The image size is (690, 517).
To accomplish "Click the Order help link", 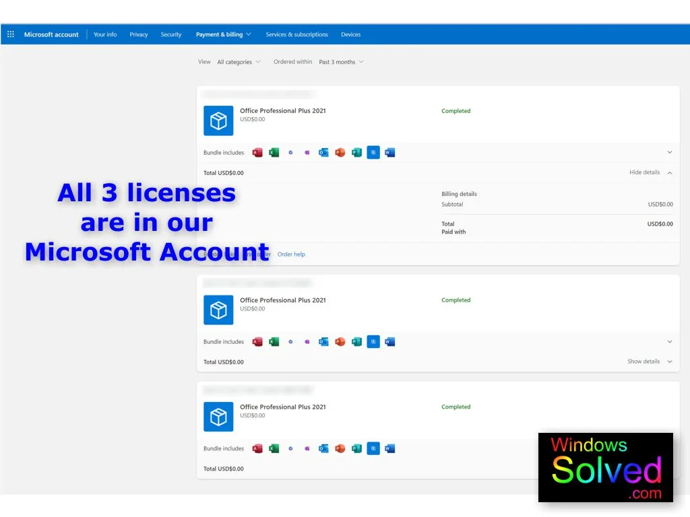I will [x=291, y=254].
